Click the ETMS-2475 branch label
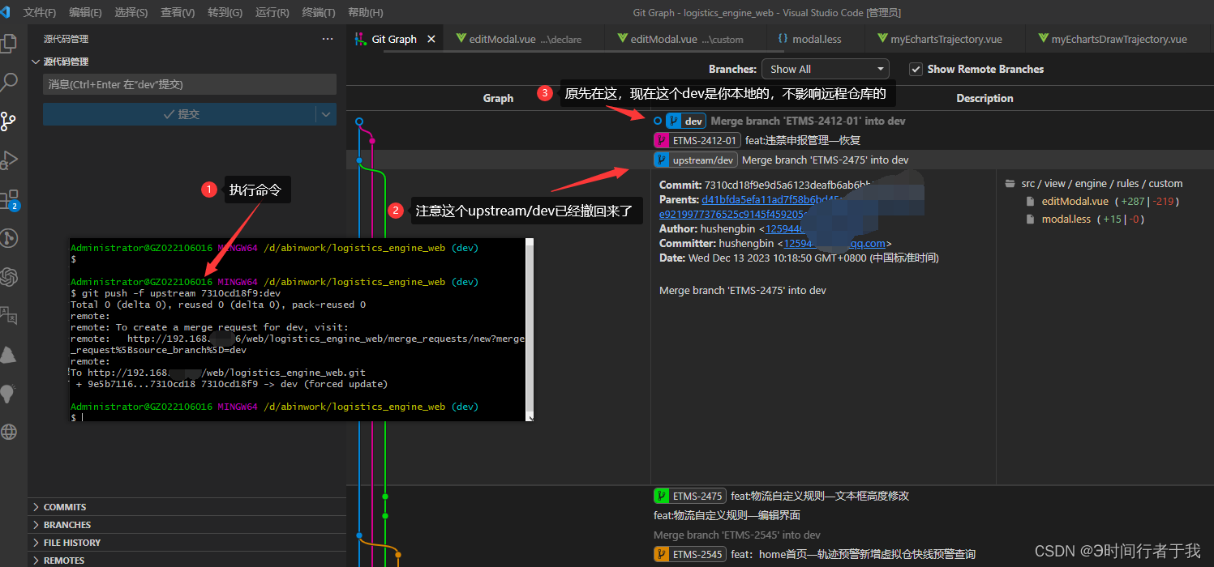The height and width of the screenshot is (567, 1214). coord(690,496)
